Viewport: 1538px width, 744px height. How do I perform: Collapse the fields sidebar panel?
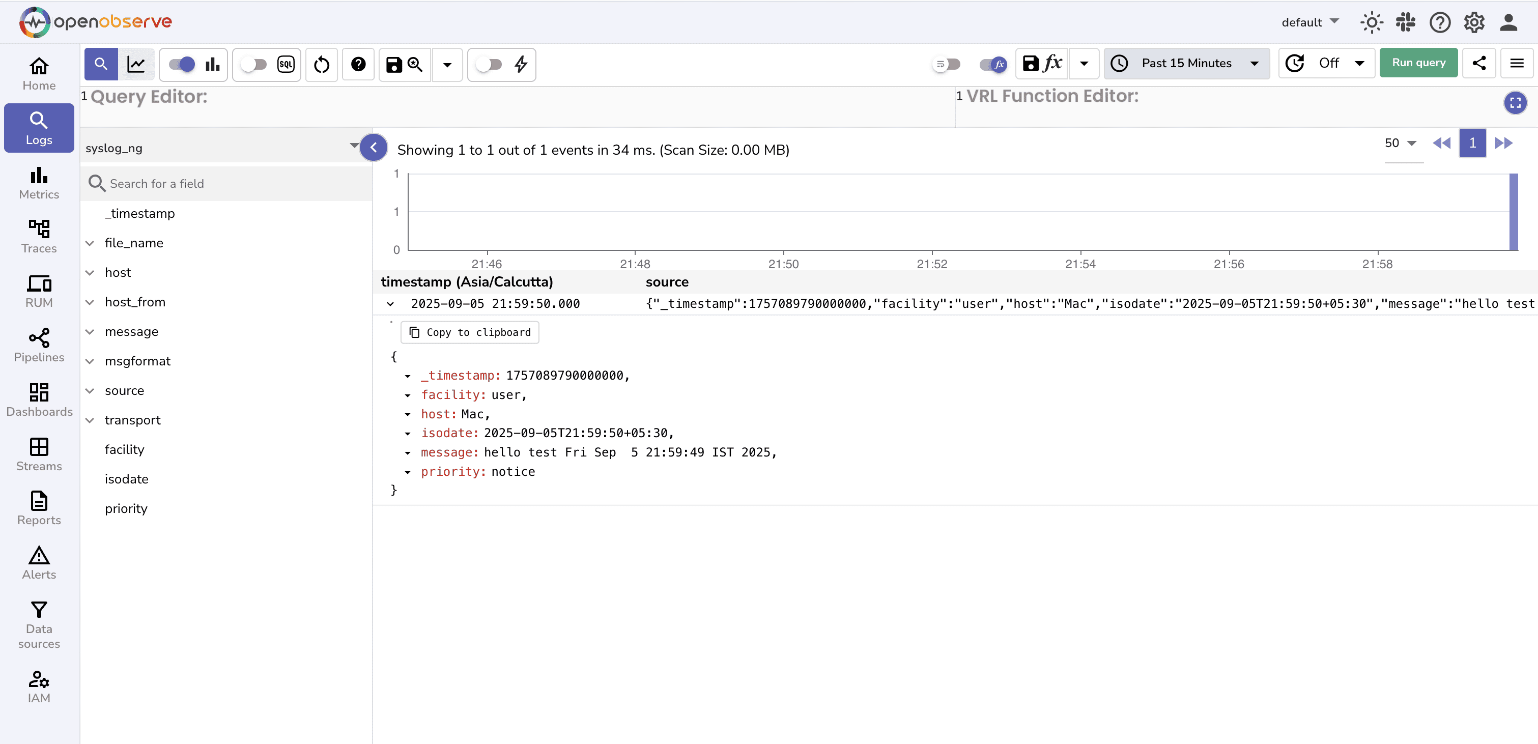click(374, 148)
